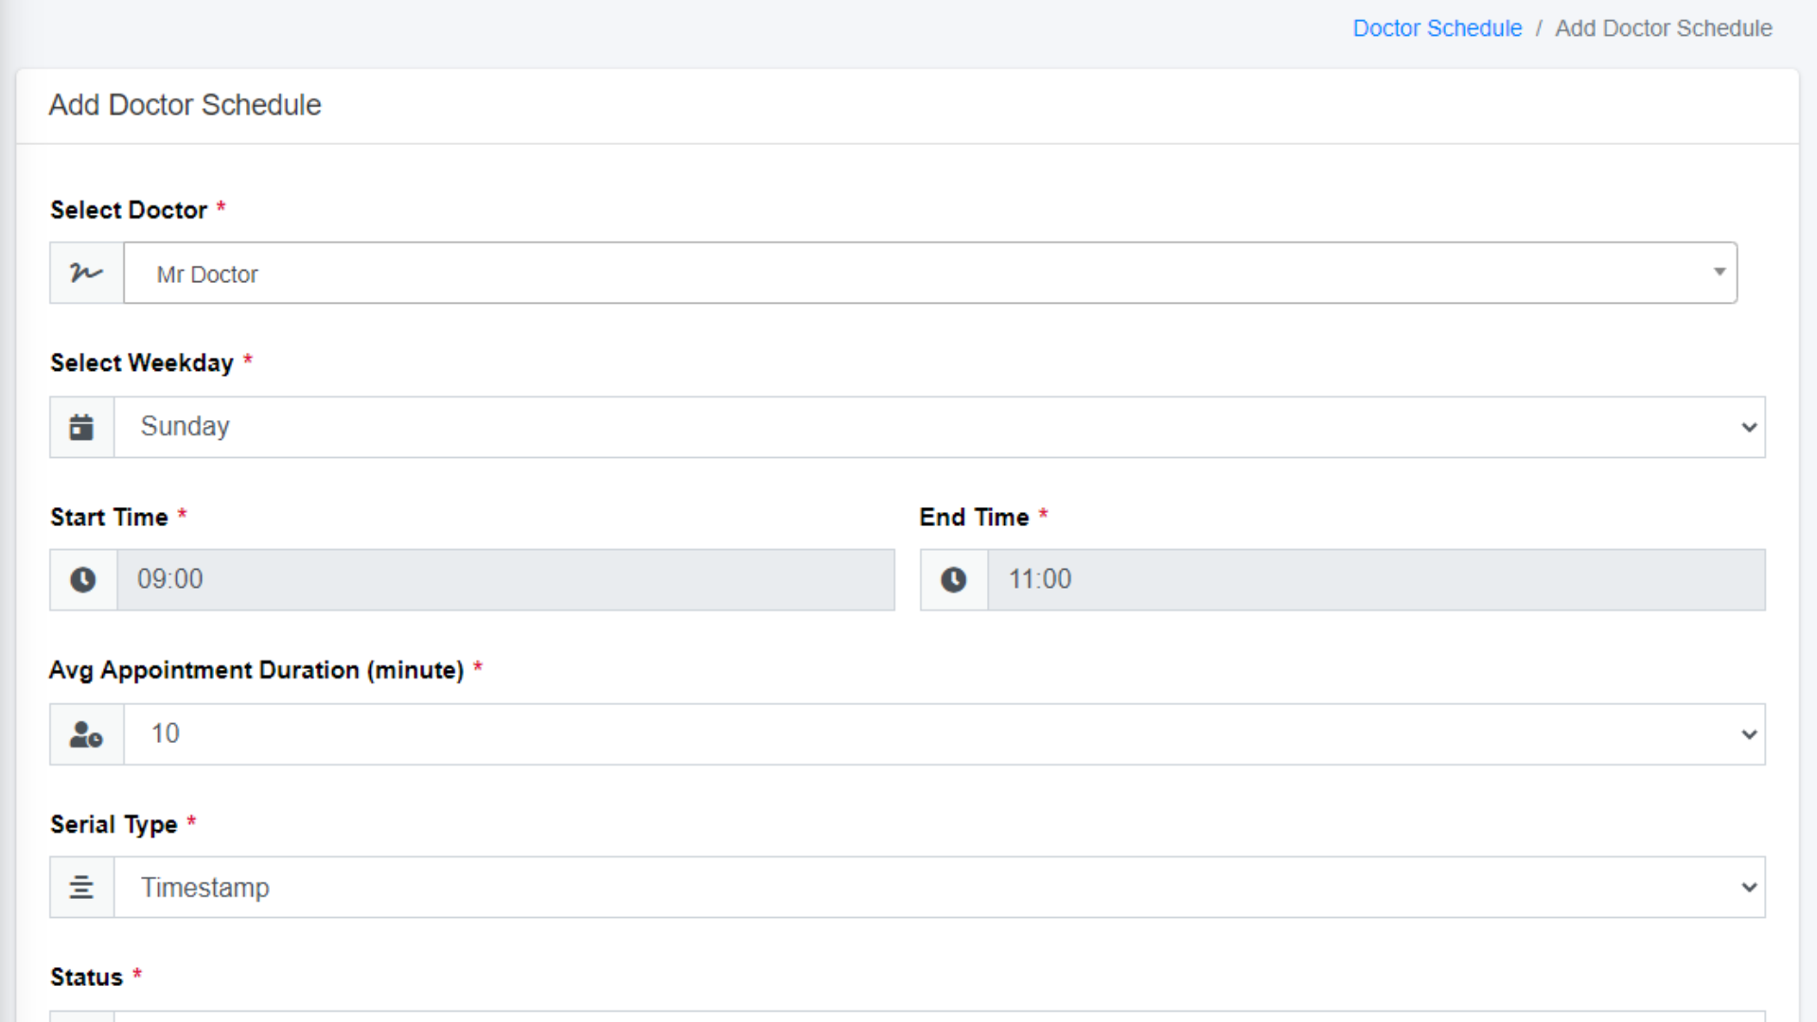The image size is (1817, 1022).
Task: Click the Select Weekday label
Action: (x=142, y=363)
